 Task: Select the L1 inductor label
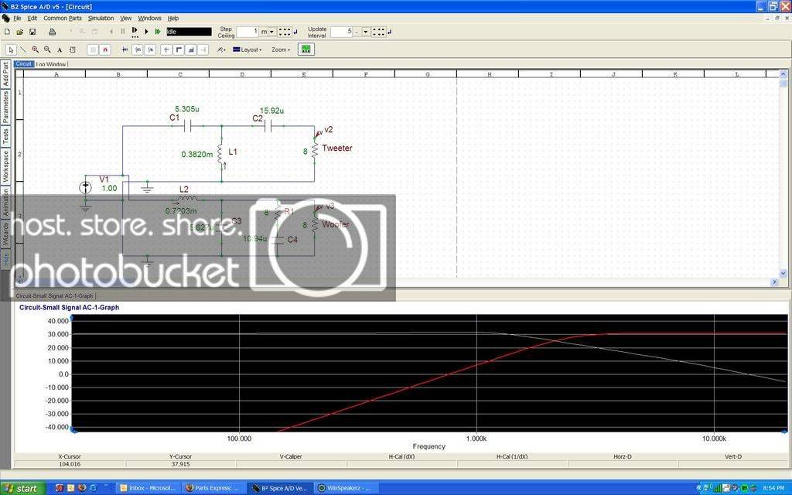233,152
